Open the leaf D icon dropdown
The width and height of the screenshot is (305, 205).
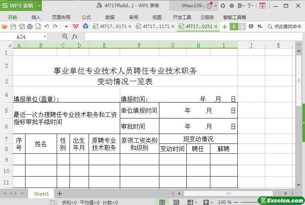click(241, 6)
